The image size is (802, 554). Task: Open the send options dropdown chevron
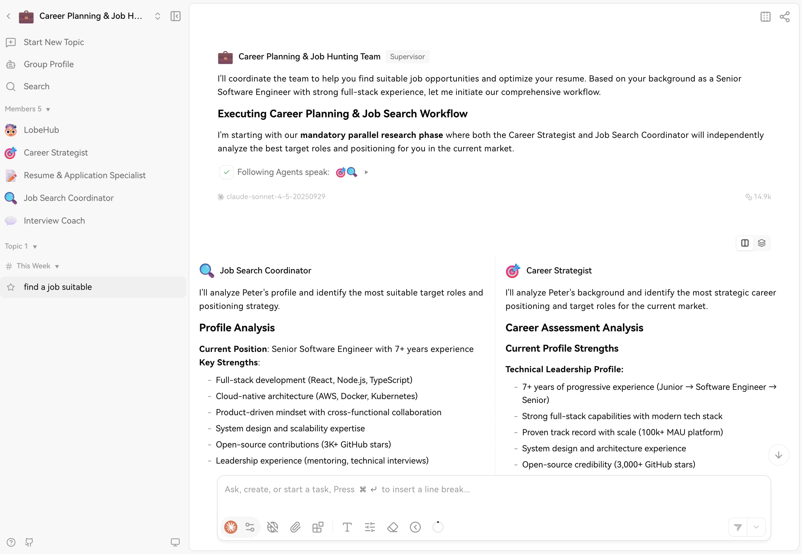pyautogui.click(x=756, y=527)
